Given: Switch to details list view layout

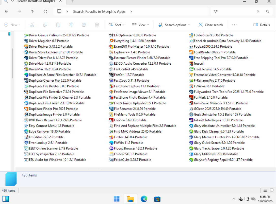Looking at the screenshot, I should (x=265, y=190).
